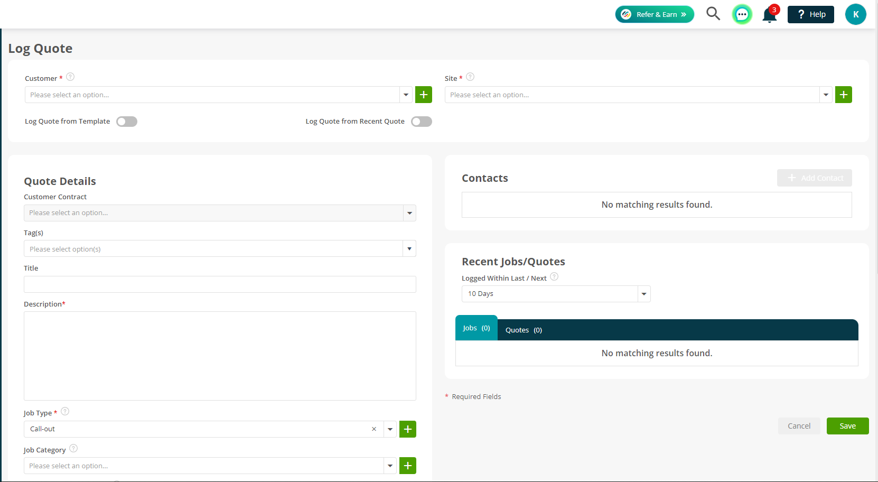Open the 10 Days dropdown
The image size is (878, 482).
pos(556,294)
